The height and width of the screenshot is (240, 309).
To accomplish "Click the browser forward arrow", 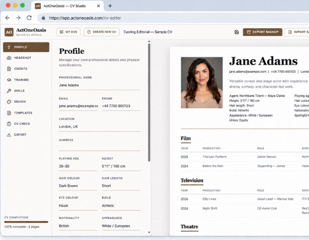I will click(x=18, y=18).
